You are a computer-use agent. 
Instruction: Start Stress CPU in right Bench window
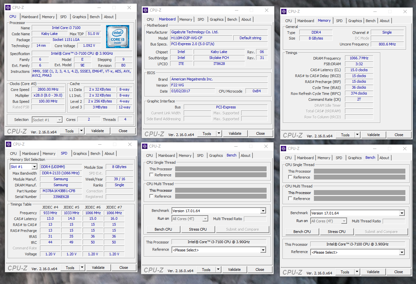[x=337, y=232]
